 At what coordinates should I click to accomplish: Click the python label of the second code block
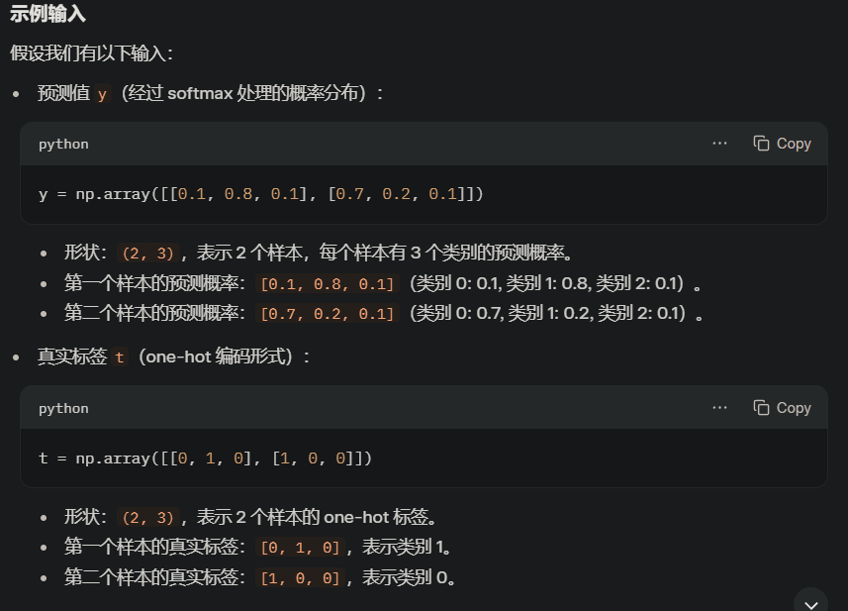pyautogui.click(x=63, y=408)
